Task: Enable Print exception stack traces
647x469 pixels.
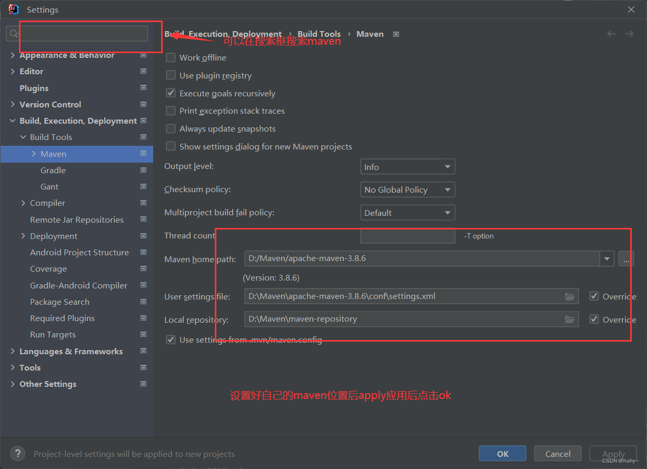Action: 171,111
